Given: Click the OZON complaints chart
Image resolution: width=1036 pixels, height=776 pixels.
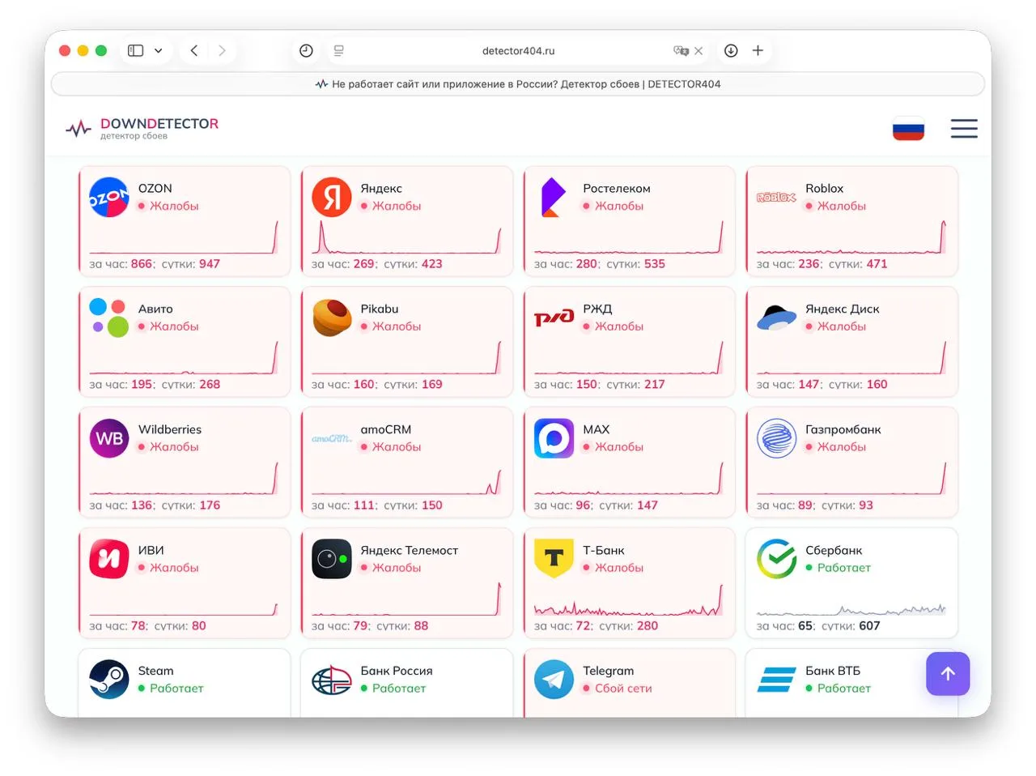Looking at the screenshot, I should 184,237.
